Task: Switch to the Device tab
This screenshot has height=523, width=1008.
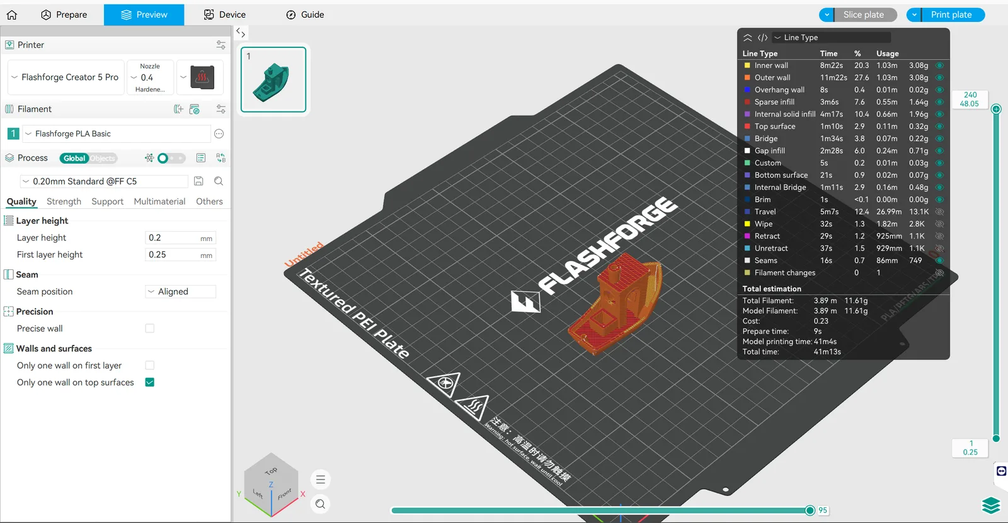Action: click(225, 14)
